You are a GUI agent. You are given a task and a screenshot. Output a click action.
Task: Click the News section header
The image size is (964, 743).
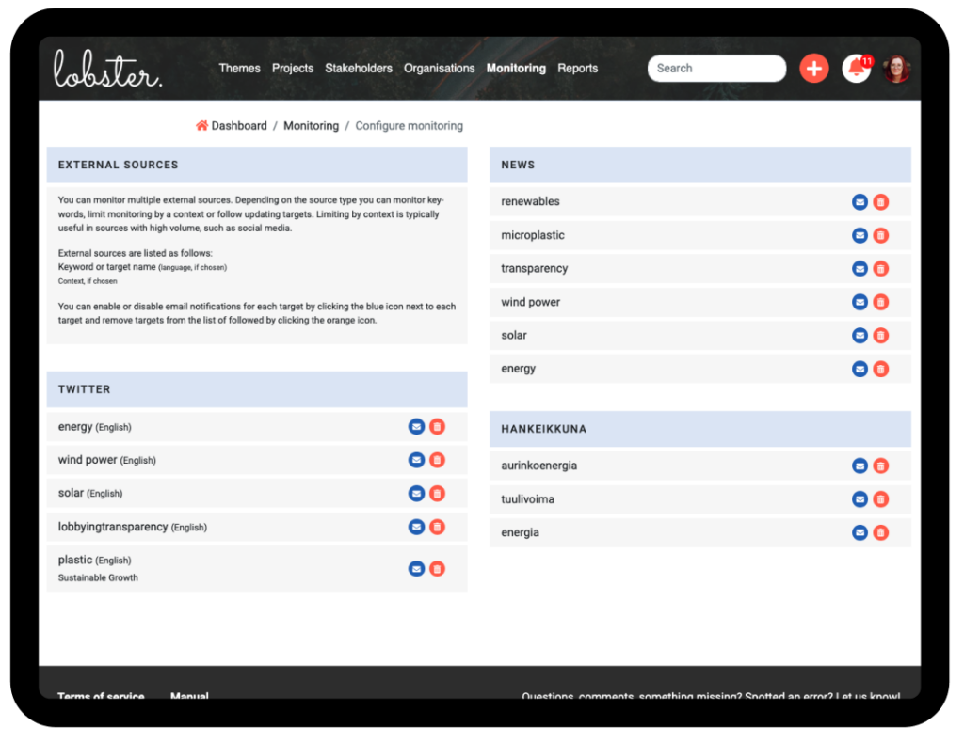[x=700, y=165]
